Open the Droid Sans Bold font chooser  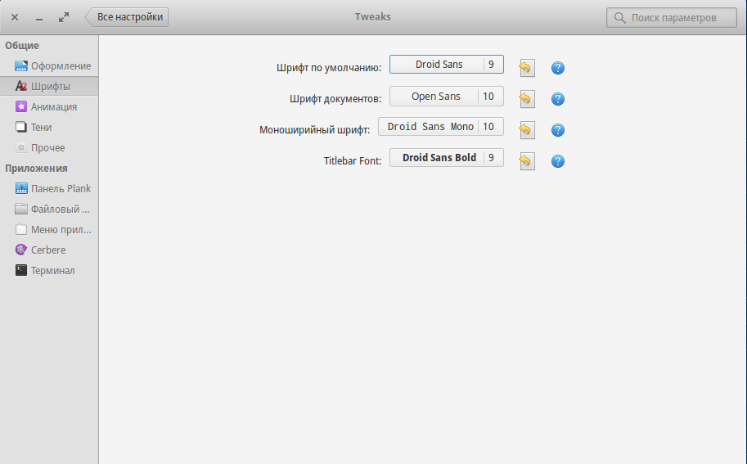coord(447,158)
